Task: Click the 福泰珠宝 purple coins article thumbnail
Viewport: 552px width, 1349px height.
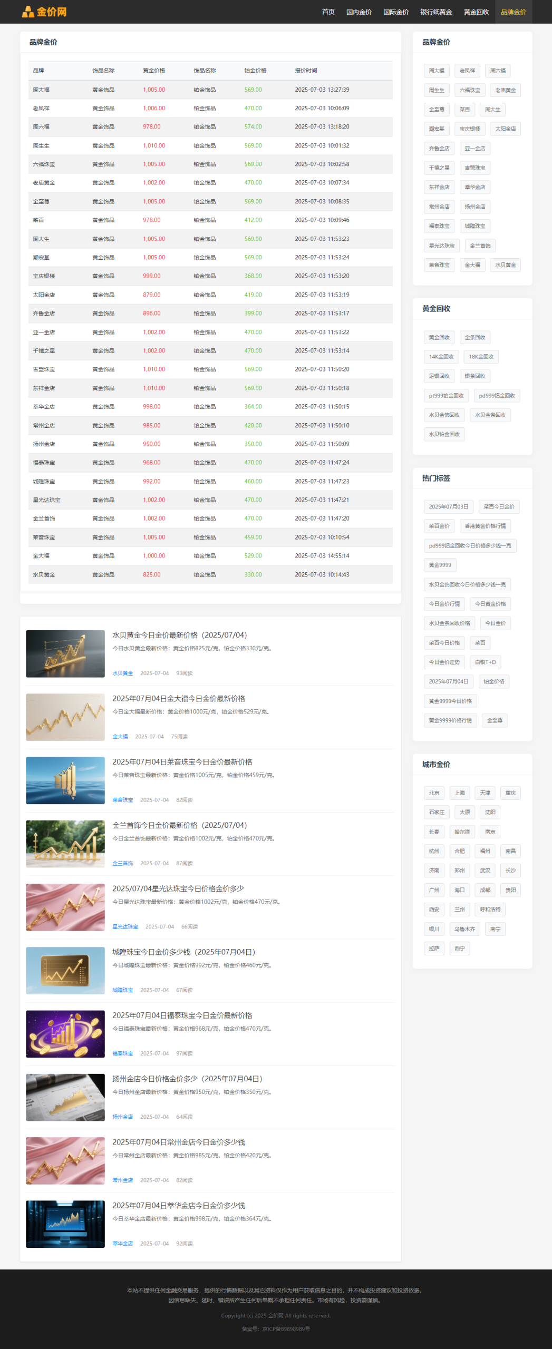Action: (x=65, y=1034)
